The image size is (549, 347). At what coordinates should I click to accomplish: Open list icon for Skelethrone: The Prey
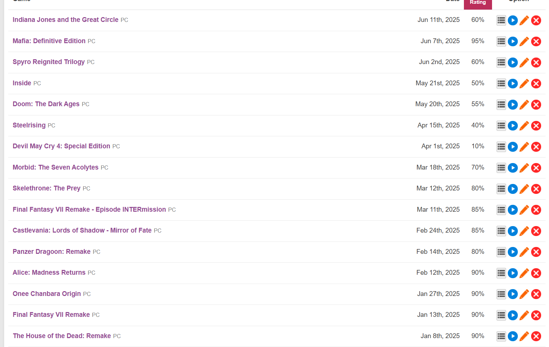pos(501,189)
